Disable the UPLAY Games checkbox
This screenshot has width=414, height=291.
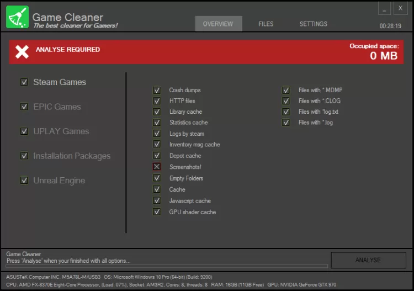[x=24, y=131]
